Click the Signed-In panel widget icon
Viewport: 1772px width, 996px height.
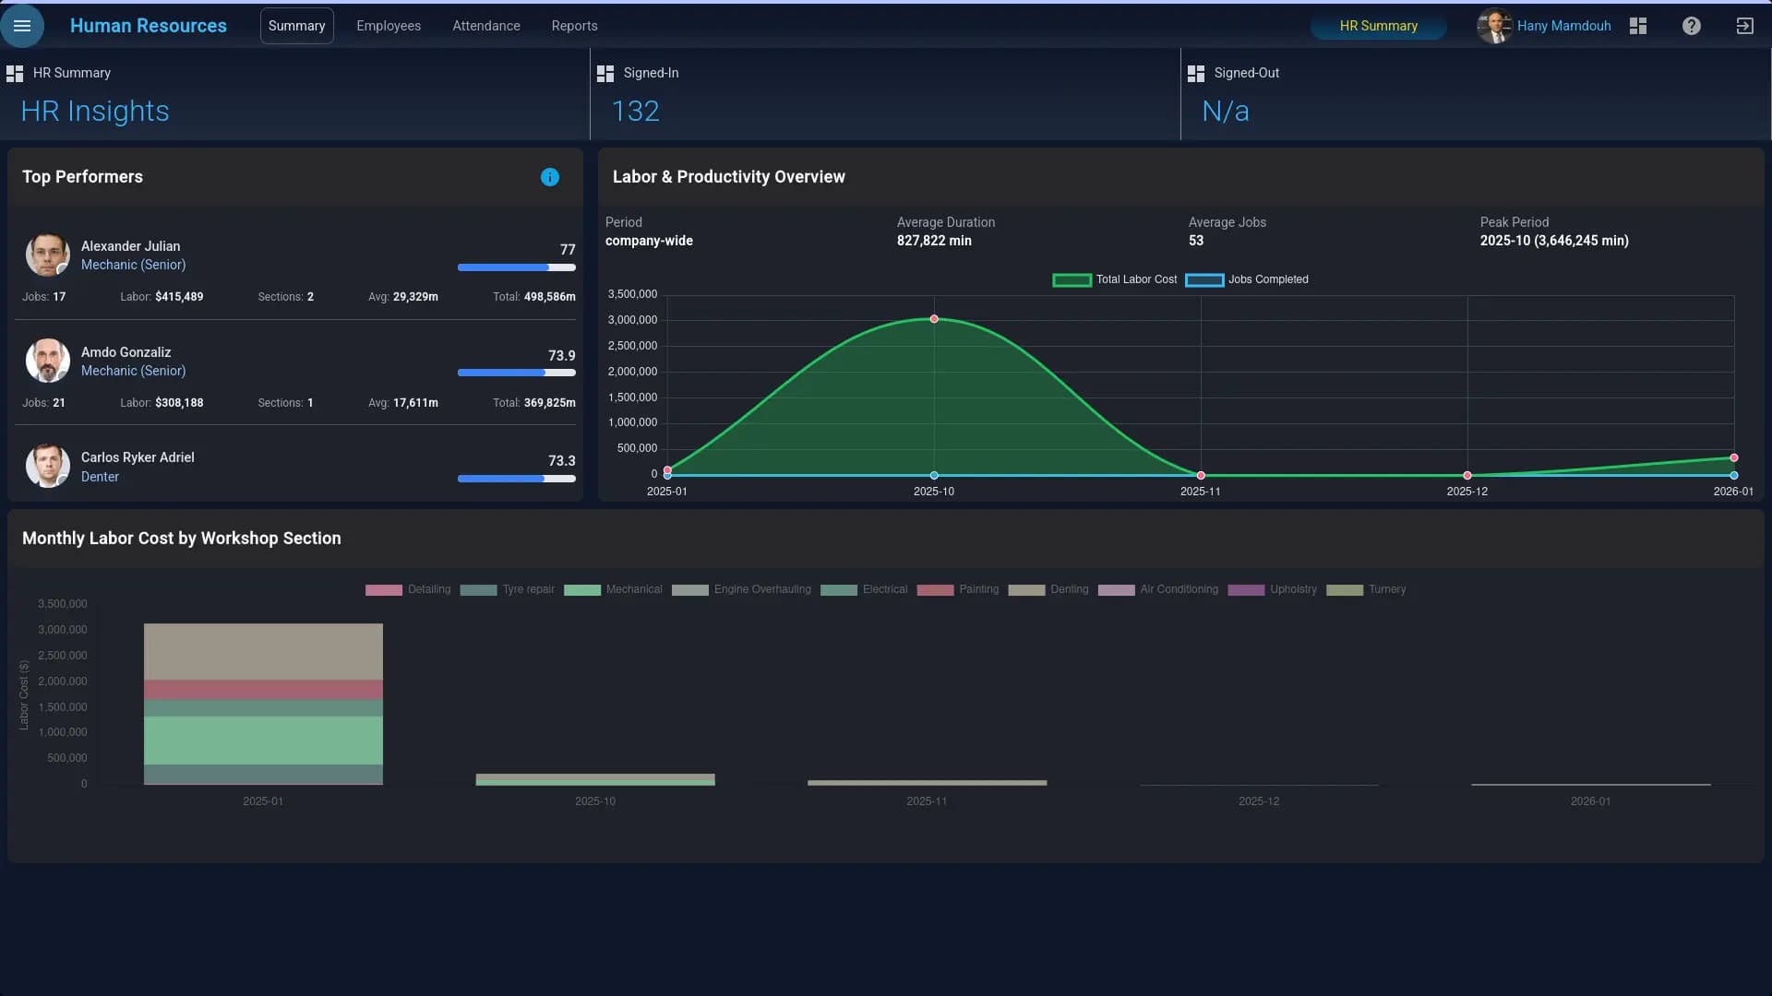point(605,73)
